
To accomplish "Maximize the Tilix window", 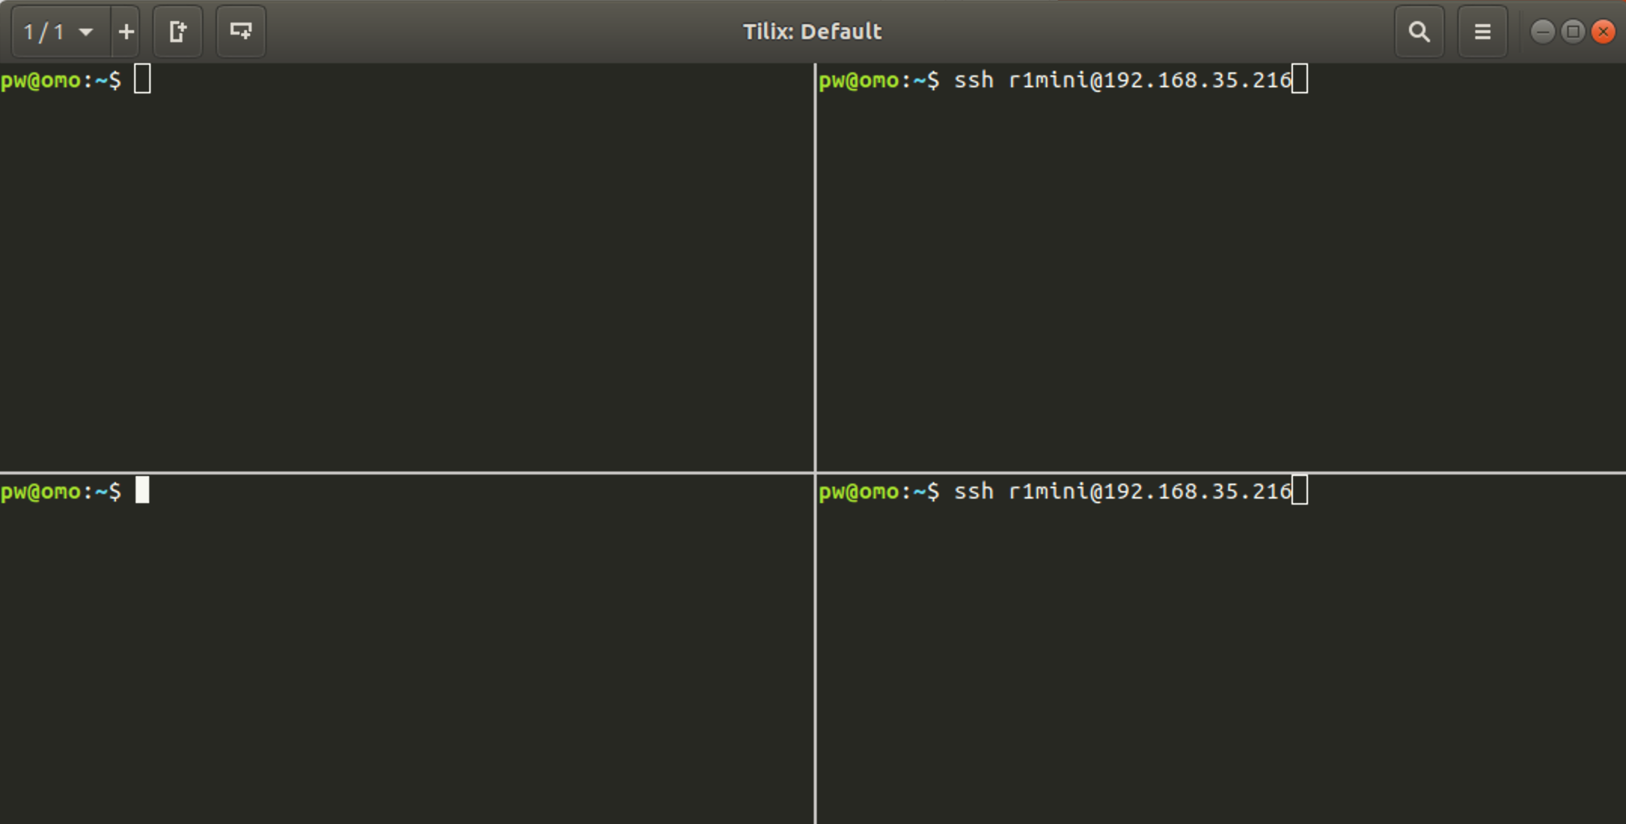I will point(1573,32).
